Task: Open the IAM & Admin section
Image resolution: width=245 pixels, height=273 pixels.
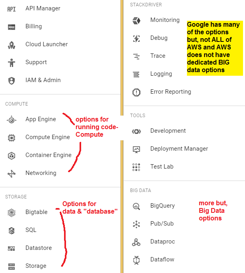Action: (x=43, y=80)
